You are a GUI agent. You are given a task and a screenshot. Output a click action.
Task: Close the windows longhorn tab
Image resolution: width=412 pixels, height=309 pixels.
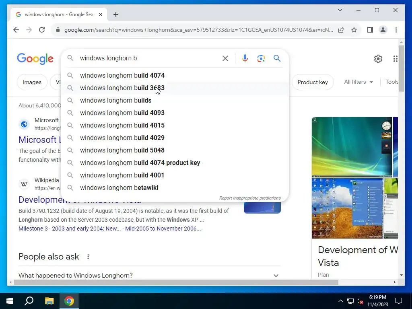point(100,14)
